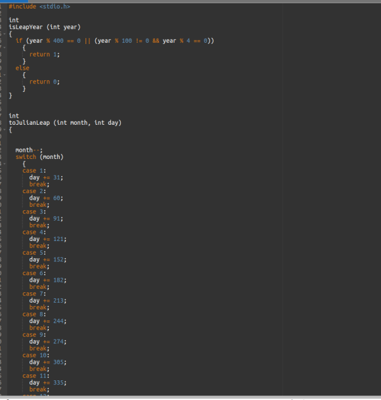The width and height of the screenshot is (381, 400).
Task: Click the 'day += 91;' line
Action: click(46, 219)
